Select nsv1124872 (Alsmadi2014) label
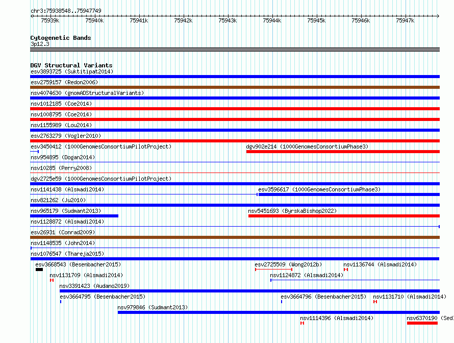This screenshot has height=343, width=454. [x=307, y=275]
